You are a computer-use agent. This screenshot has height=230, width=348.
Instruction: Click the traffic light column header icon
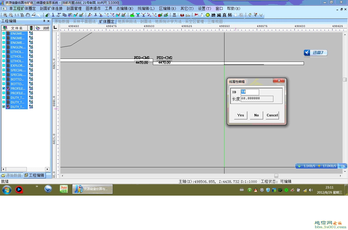(31, 28)
